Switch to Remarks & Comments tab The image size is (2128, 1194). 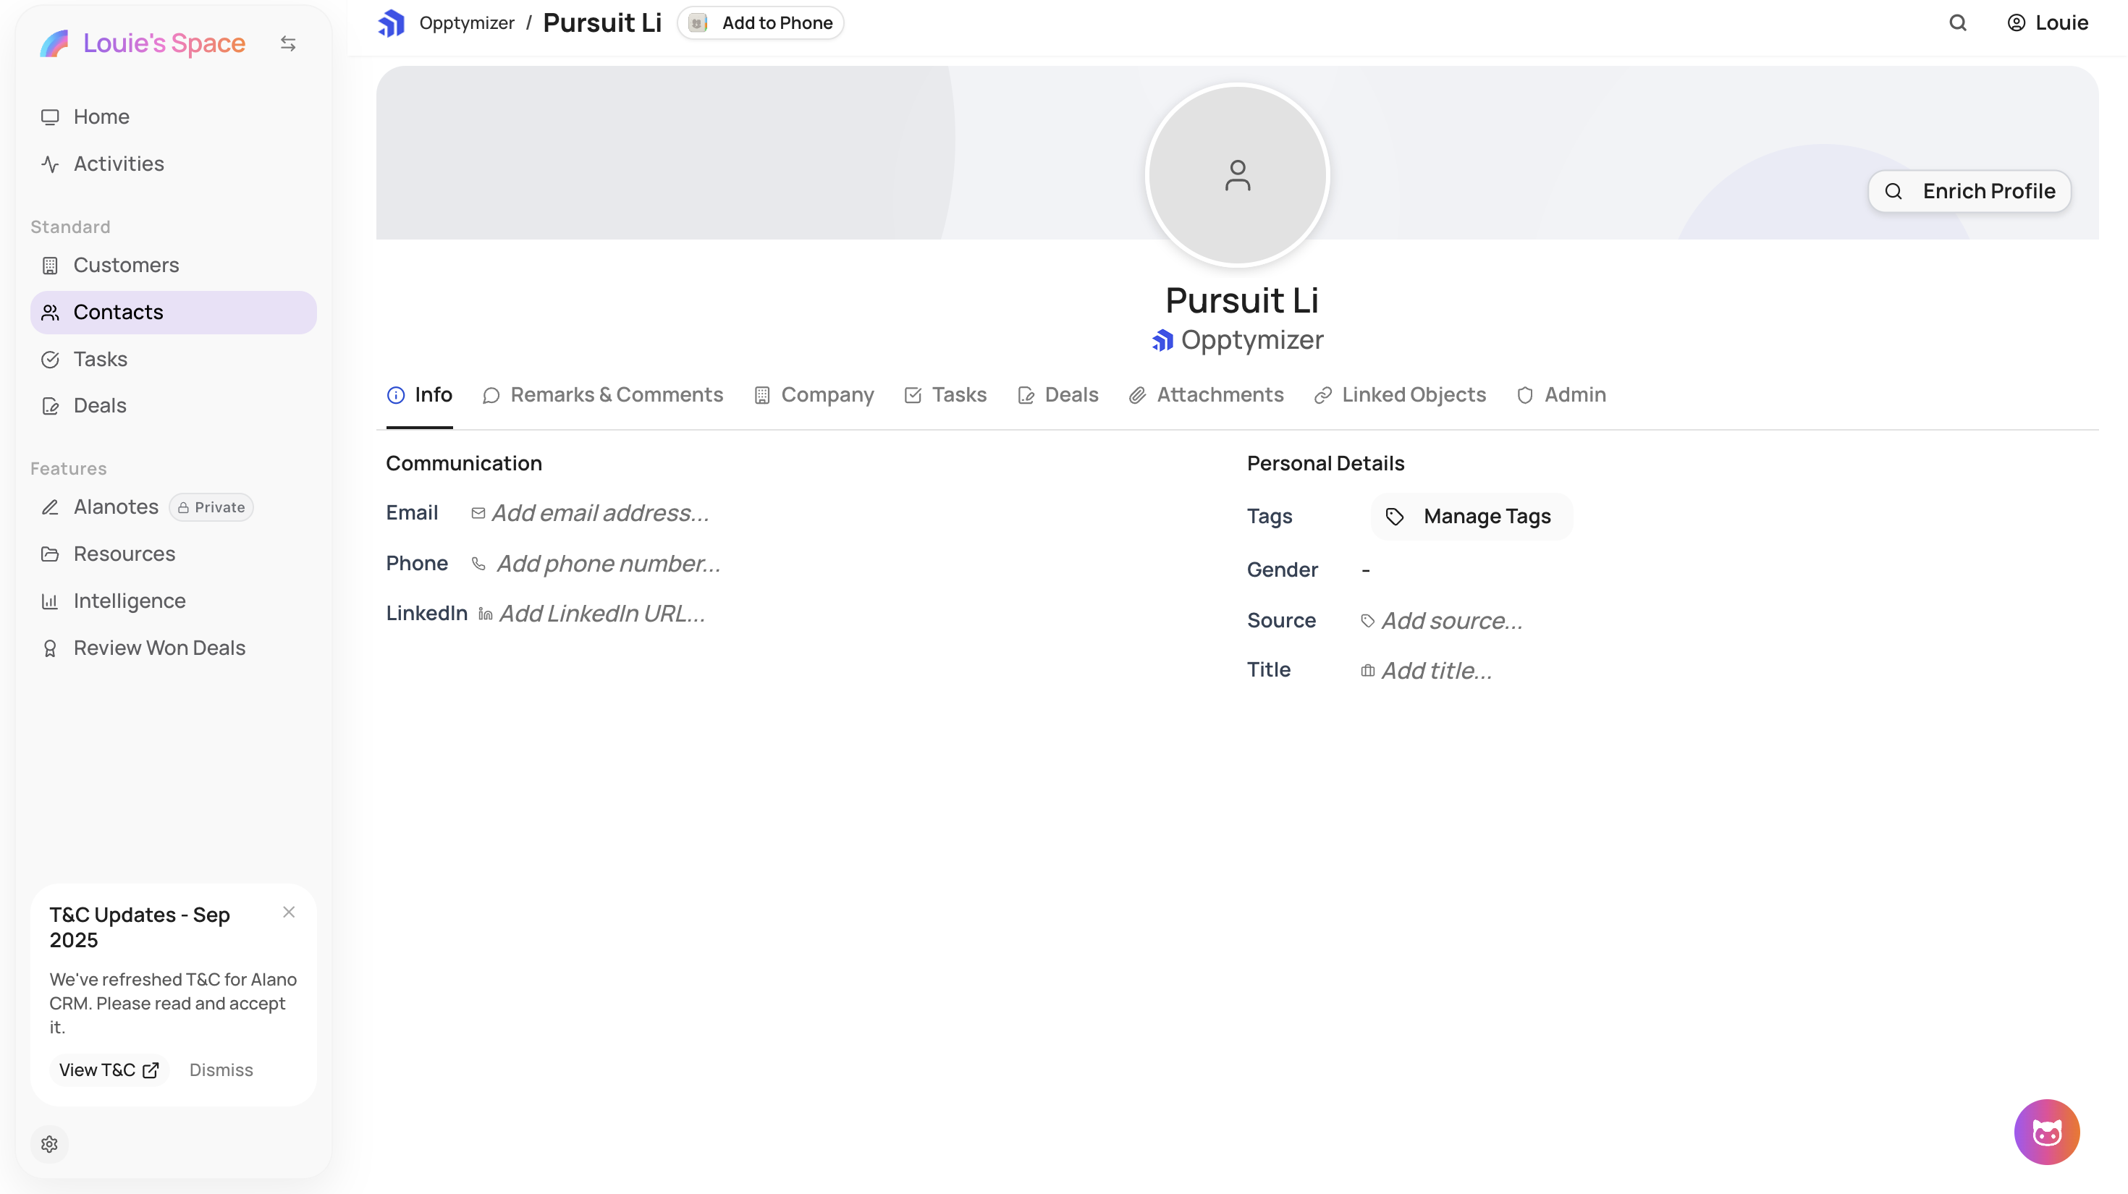tap(602, 394)
